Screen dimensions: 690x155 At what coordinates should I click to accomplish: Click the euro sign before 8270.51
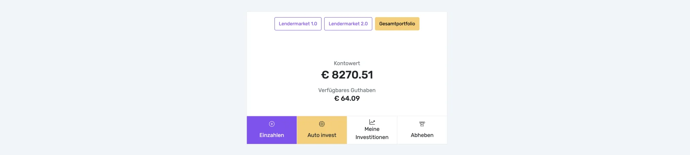click(x=325, y=75)
